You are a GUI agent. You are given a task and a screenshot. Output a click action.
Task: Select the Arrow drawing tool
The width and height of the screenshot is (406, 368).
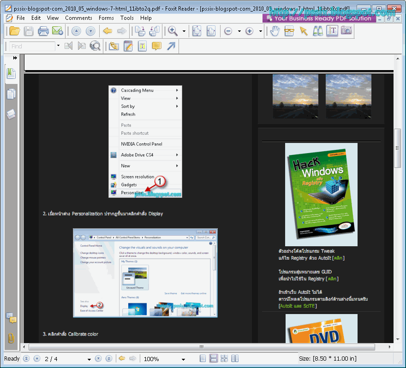point(171,46)
